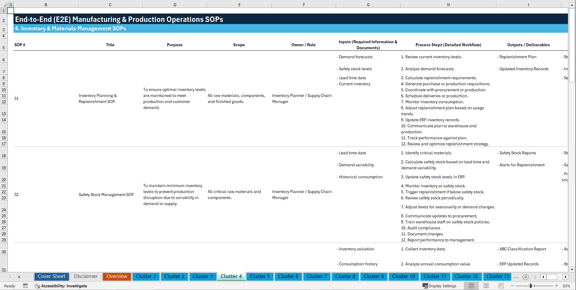The width and height of the screenshot is (576, 290).
Task: Open the Disclaimer sheet
Action: pos(85,276)
